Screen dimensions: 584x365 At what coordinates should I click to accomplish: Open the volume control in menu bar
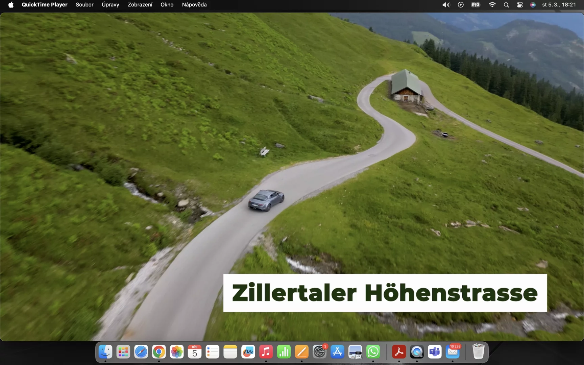(446, 5)
